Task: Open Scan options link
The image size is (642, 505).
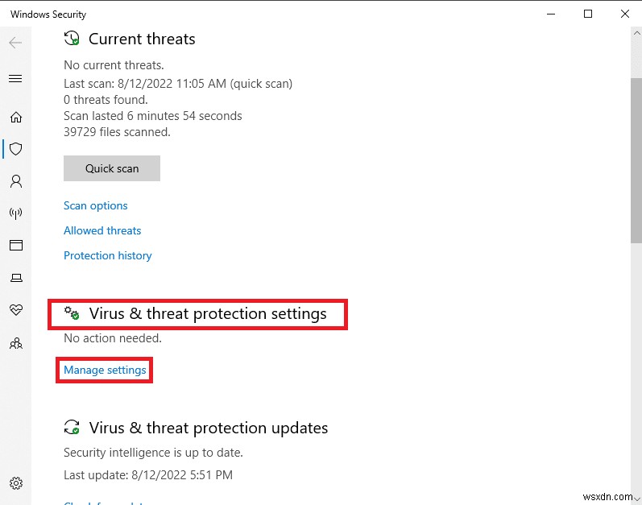Action: [96, 205]
